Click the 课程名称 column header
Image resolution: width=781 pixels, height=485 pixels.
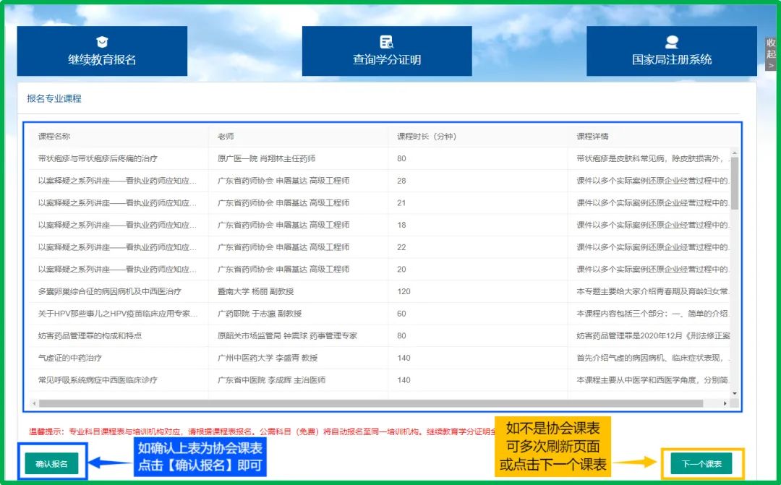point(54,137)
